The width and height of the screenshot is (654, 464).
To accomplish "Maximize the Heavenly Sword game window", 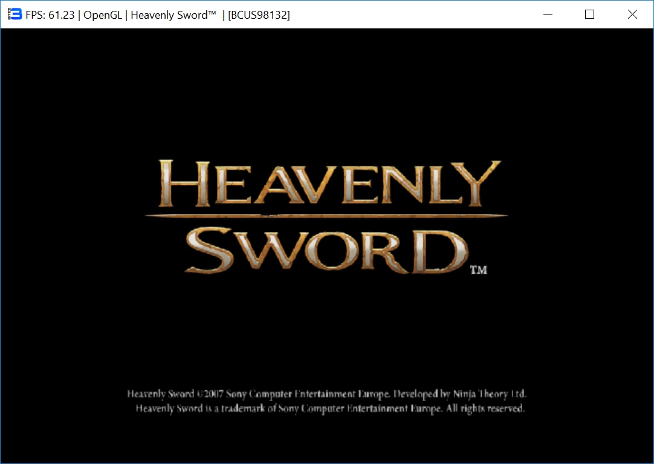I will point(589,14).
